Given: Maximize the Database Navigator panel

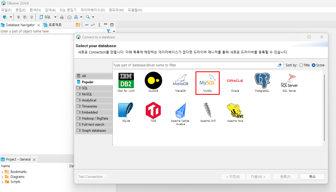Looking at the screenshot, I should coord(112,25).
